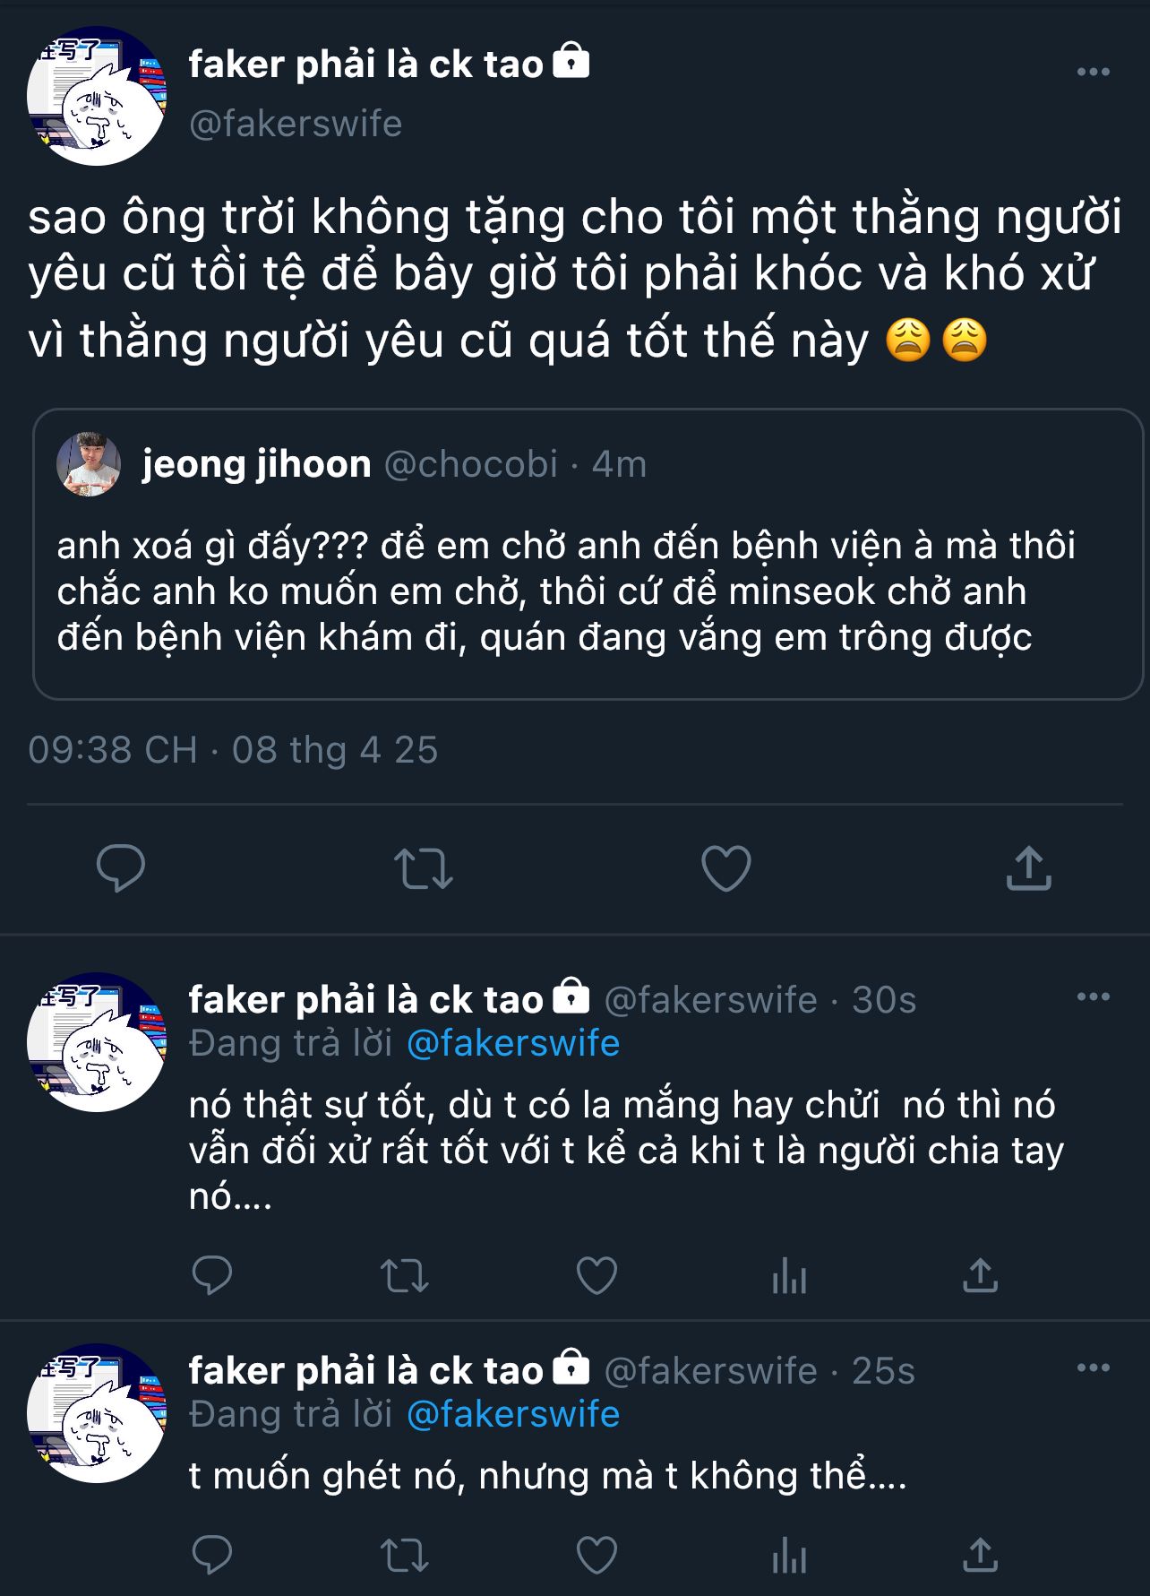Screen dimensions: 1150x1596
Task: Open the main tweet author's profile picture
Action: click(x=97, y=96)
